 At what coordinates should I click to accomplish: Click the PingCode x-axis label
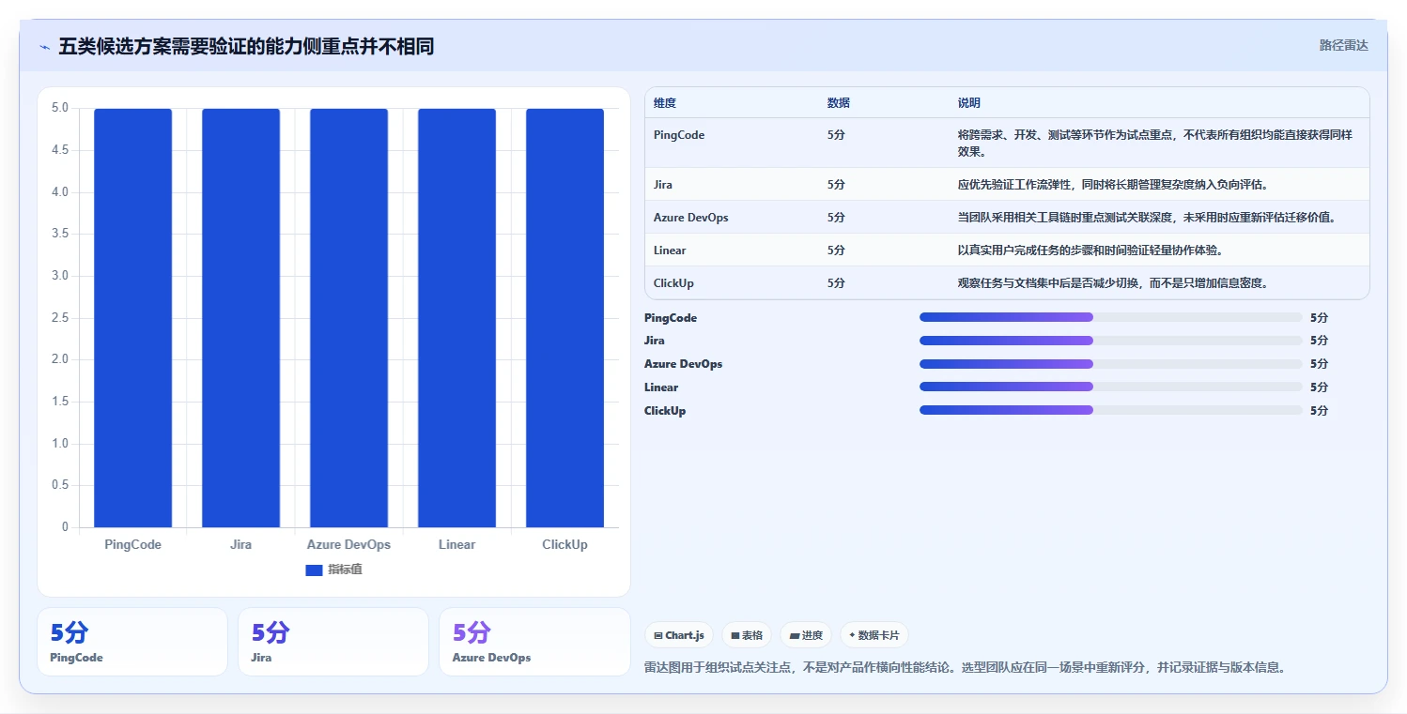point(132,544)
